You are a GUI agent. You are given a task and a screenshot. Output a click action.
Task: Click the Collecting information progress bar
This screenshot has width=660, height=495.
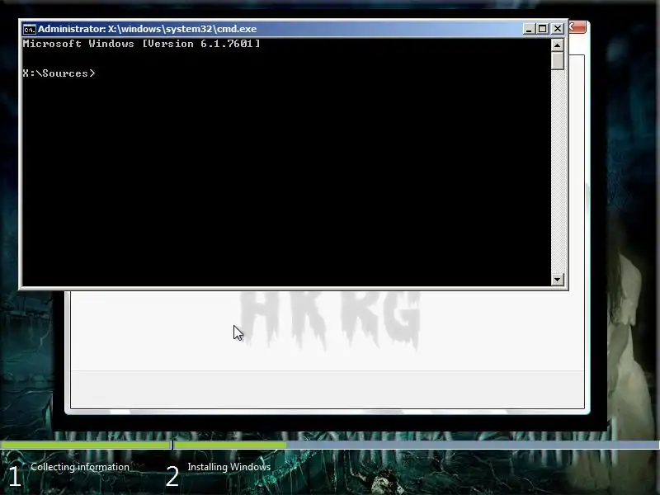tap(86, 445)
